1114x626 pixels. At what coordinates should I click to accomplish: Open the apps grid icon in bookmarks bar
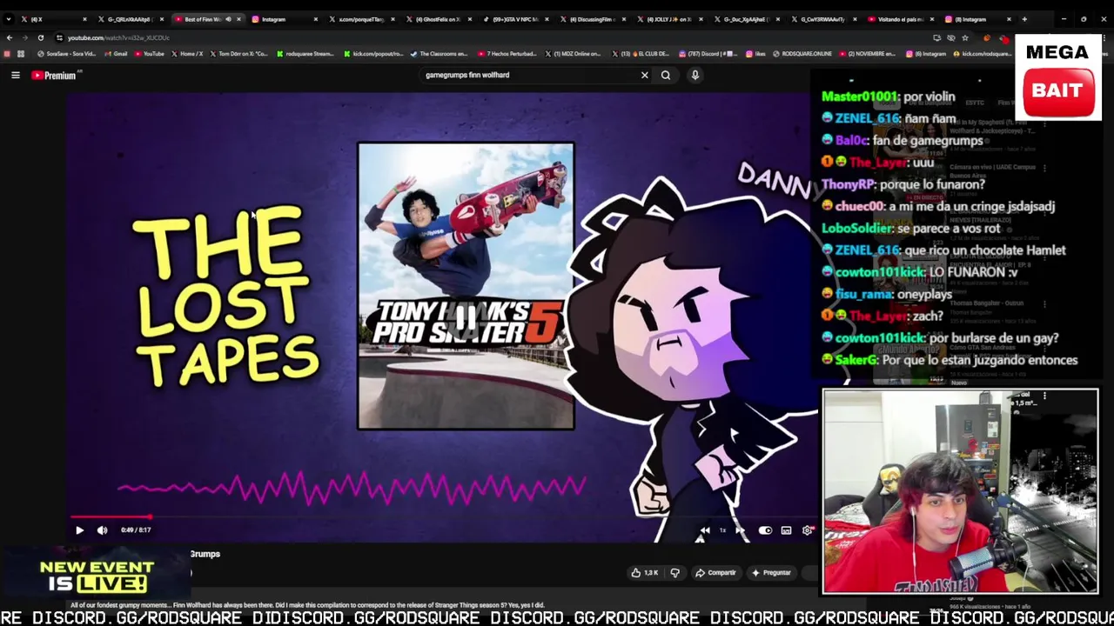click(x=21, y=54)
